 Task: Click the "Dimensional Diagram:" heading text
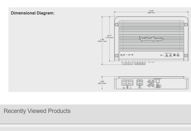point(33,13)
